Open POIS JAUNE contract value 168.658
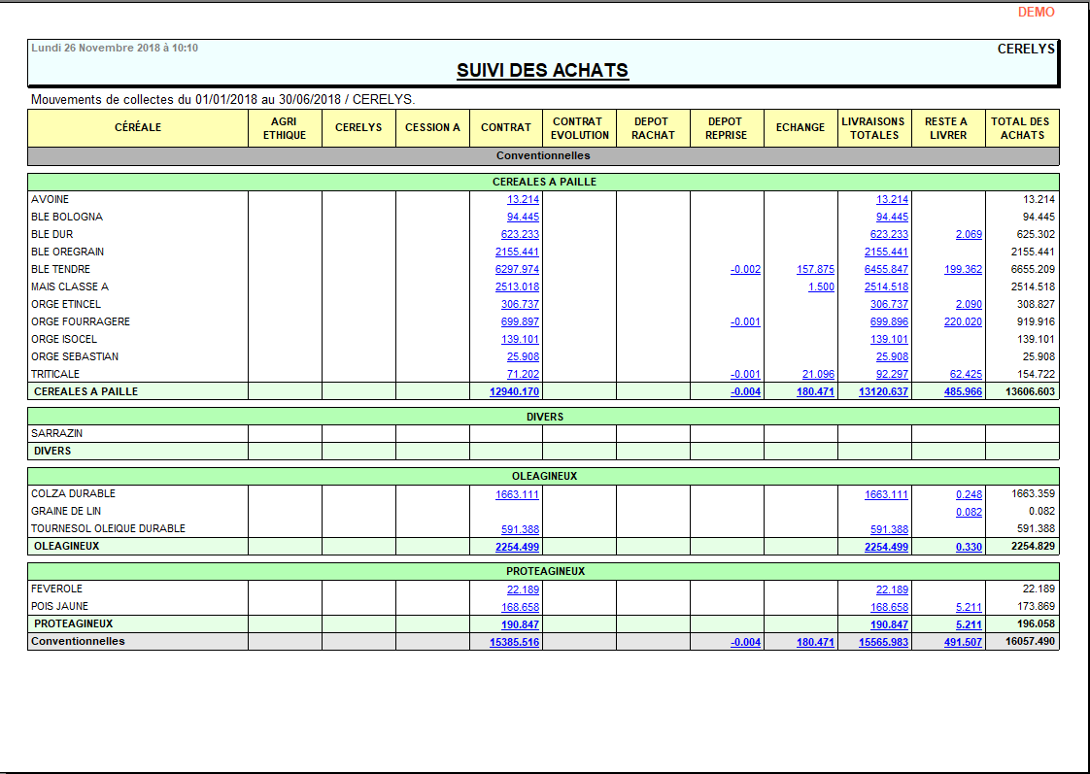This screenshot has width=1090, height=774. click(x=520, y=607)
